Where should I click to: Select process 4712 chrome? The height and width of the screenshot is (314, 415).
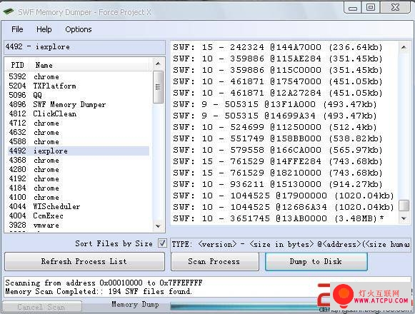pyautogui.click(x=78, y=123)
